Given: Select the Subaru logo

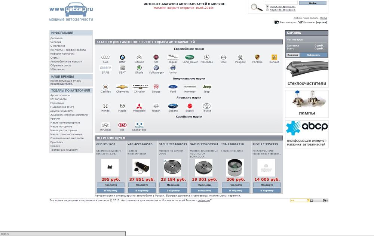Looking at the screenshot, I should coord(173,106).
